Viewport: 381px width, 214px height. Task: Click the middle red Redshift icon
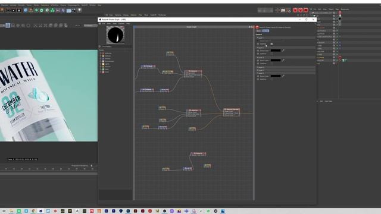(300, 10)
